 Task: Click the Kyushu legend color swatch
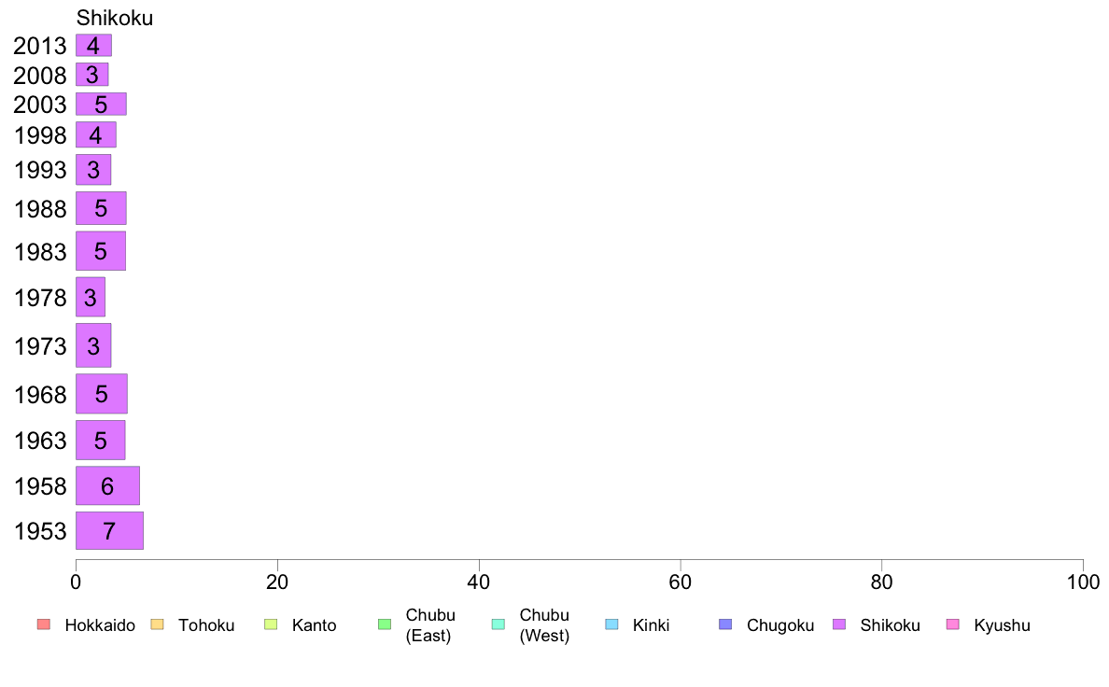click(x=953, y=624)
